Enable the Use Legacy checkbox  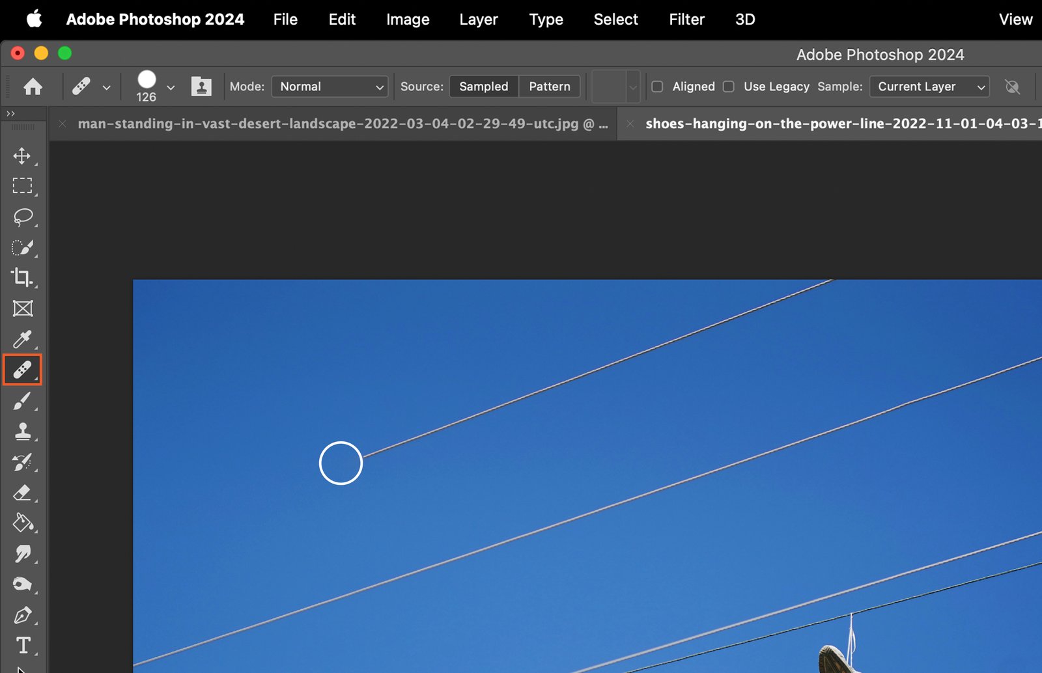pyautogui.click(x=729, y=87)
